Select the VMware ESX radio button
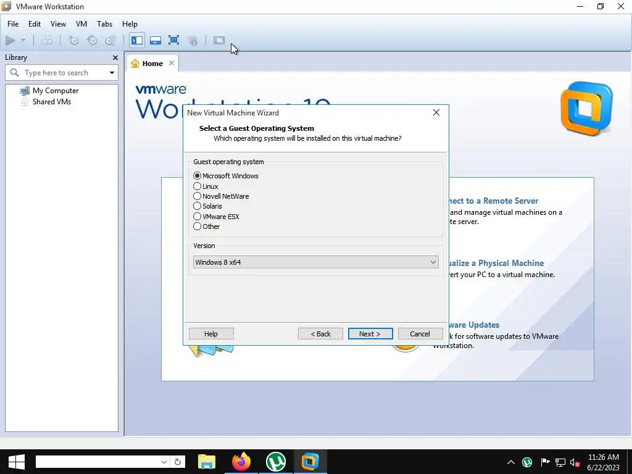The width and height of the screenshot is (632, 474). coord(197,217)
